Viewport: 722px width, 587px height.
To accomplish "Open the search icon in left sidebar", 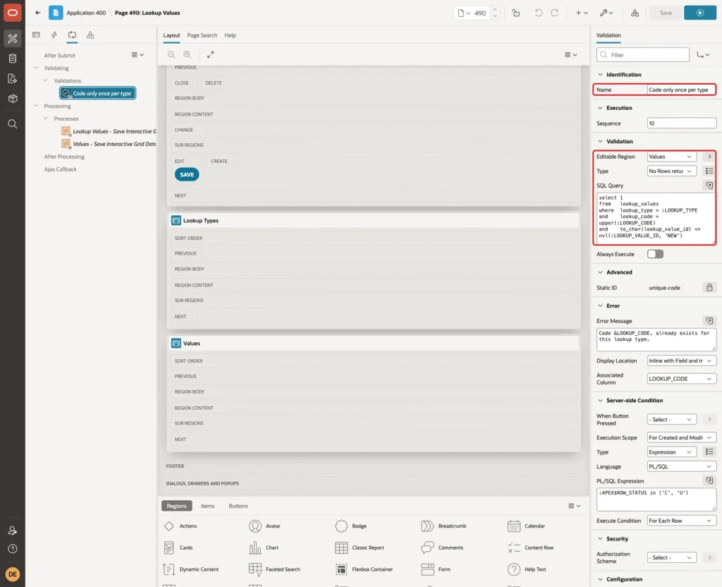I will tap(13, 124).
